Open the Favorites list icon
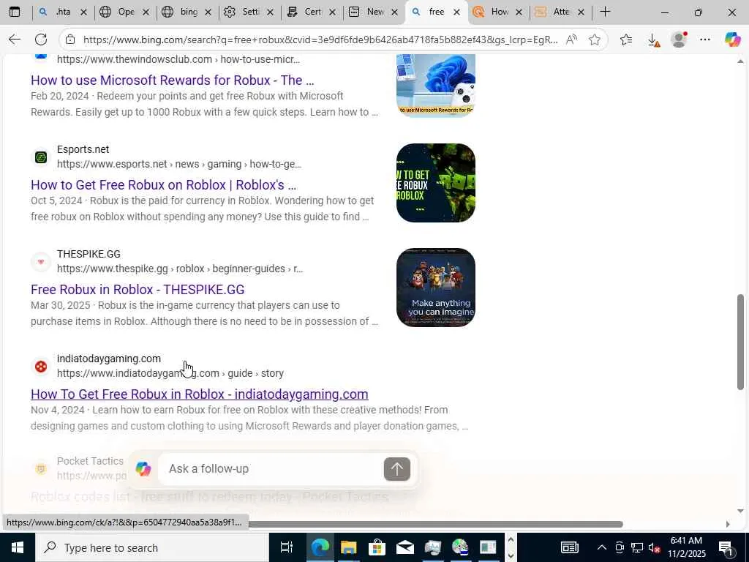Screen dimensions: 749x562 click(x=626, y=40)
